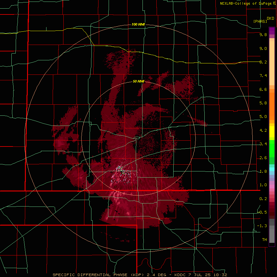Pick the yellow color bar segment
This screenshot has height=277, width=277.
click(x=272, y=132)
